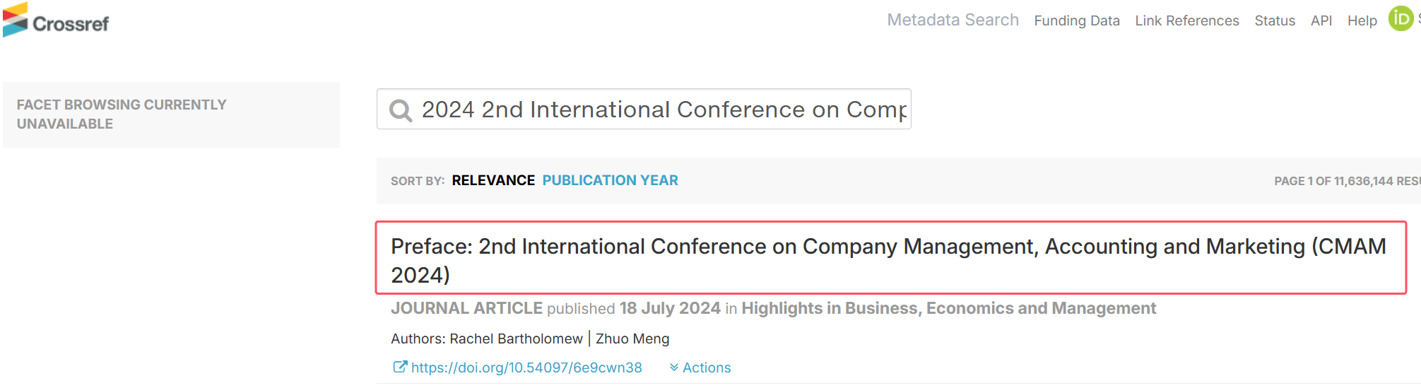Open the doi.org/10.54097/6e9cwn38 link

(526, 368)
